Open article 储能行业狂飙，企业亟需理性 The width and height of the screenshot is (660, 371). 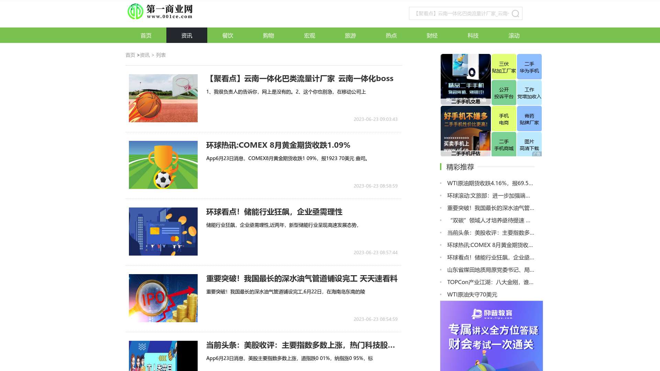pos(274,212)
